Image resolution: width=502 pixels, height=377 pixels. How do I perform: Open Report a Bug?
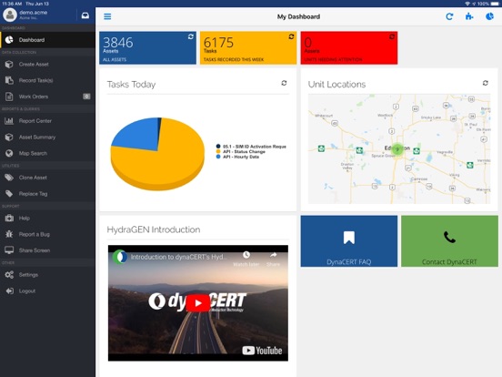[x=47, y=234]
